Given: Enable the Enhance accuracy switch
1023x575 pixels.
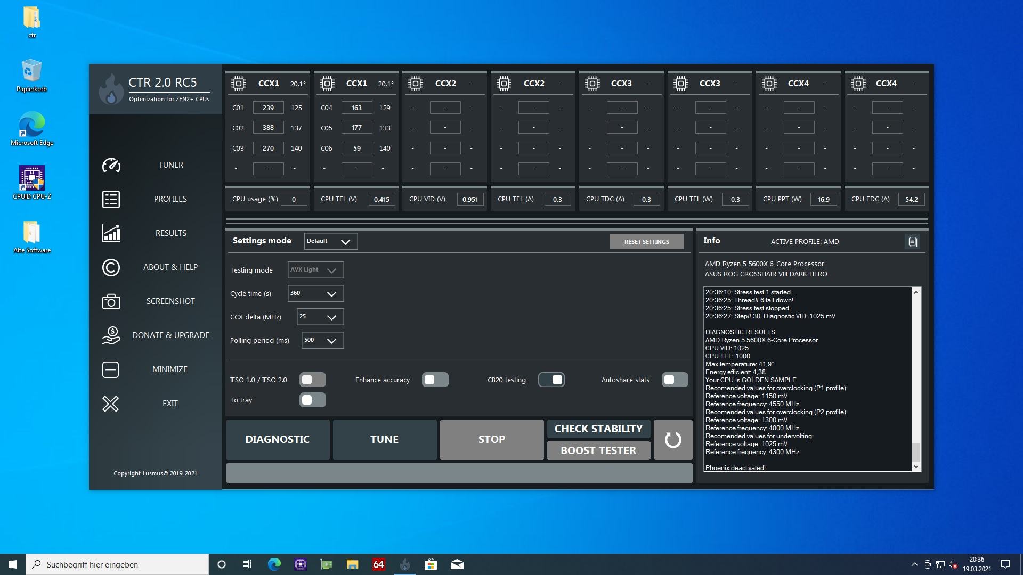Looking at the screenshot, I should click(x=435, y=380).
